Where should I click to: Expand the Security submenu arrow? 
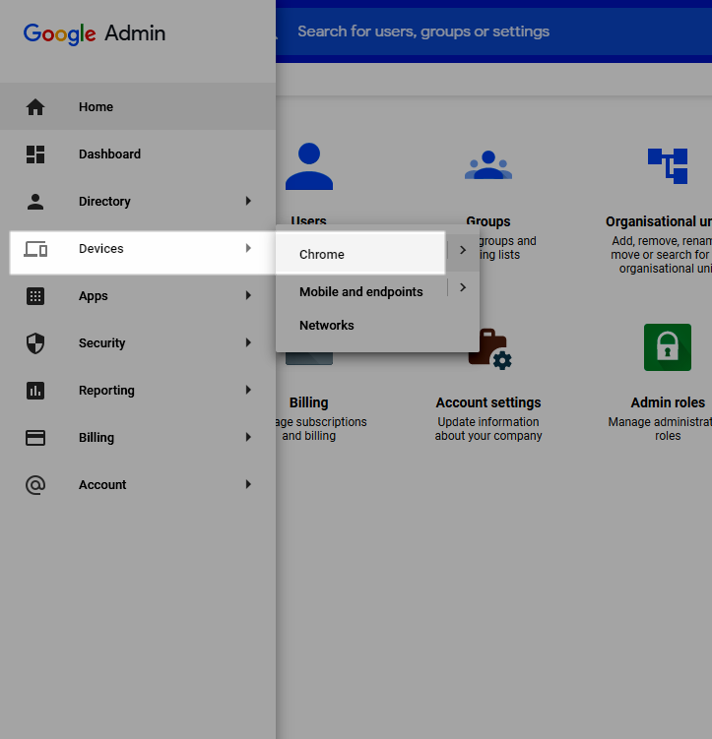click(x=248, y=342)
